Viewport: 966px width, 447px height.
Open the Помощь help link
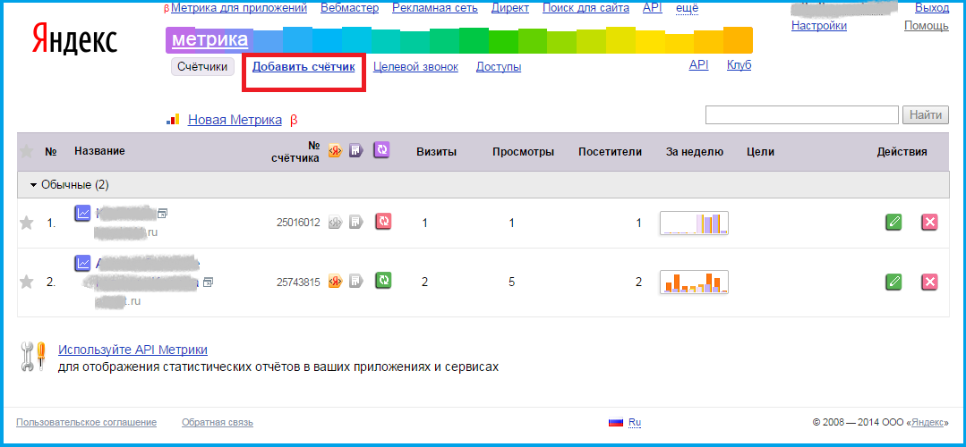pyautogui.click(x=927, y=26)
